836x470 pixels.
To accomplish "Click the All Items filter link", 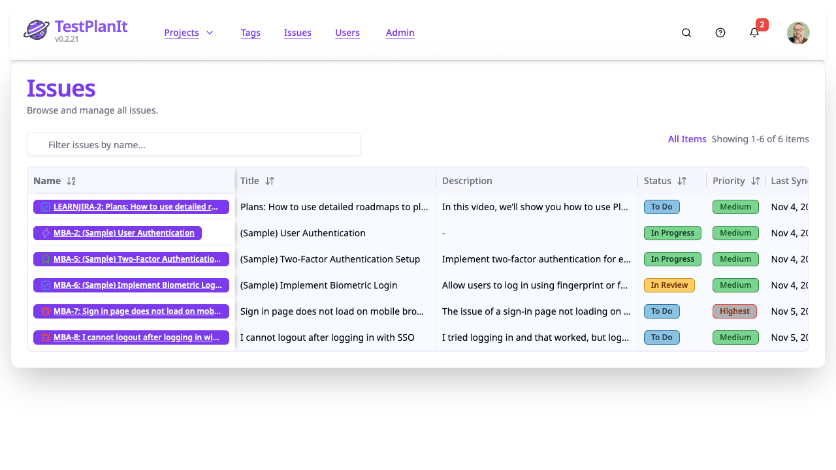I will tap(687, 139).
